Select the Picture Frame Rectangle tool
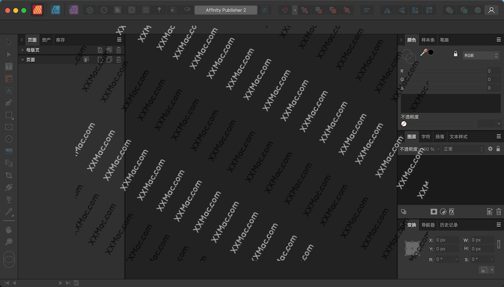The height and width of the screenshot is (287, 504). point(9,127)
